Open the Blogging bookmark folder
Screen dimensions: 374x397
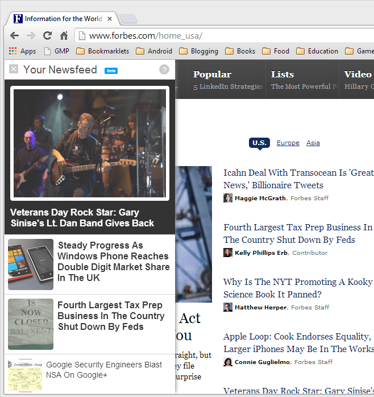tap(198, 51)
